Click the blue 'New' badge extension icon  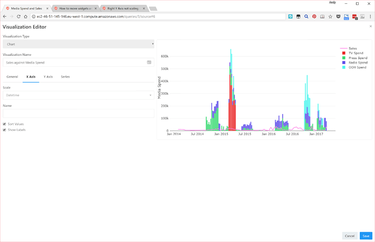tap(346, 17)
